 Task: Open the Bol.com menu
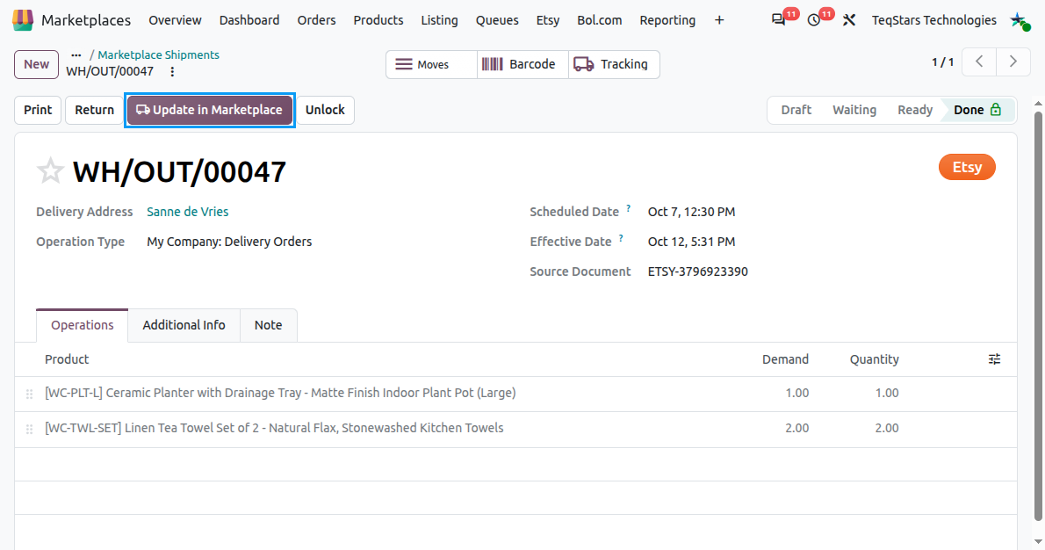click(599, 20)
